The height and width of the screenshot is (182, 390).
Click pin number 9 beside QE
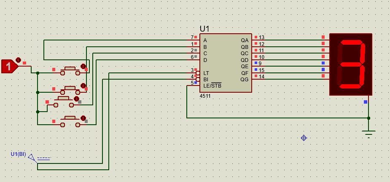coord(260,63)
